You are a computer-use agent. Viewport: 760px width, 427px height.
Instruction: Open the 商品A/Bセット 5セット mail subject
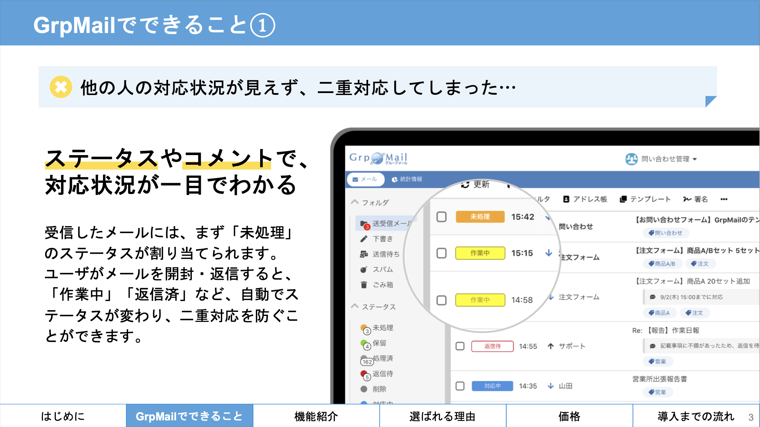(697, 250)
